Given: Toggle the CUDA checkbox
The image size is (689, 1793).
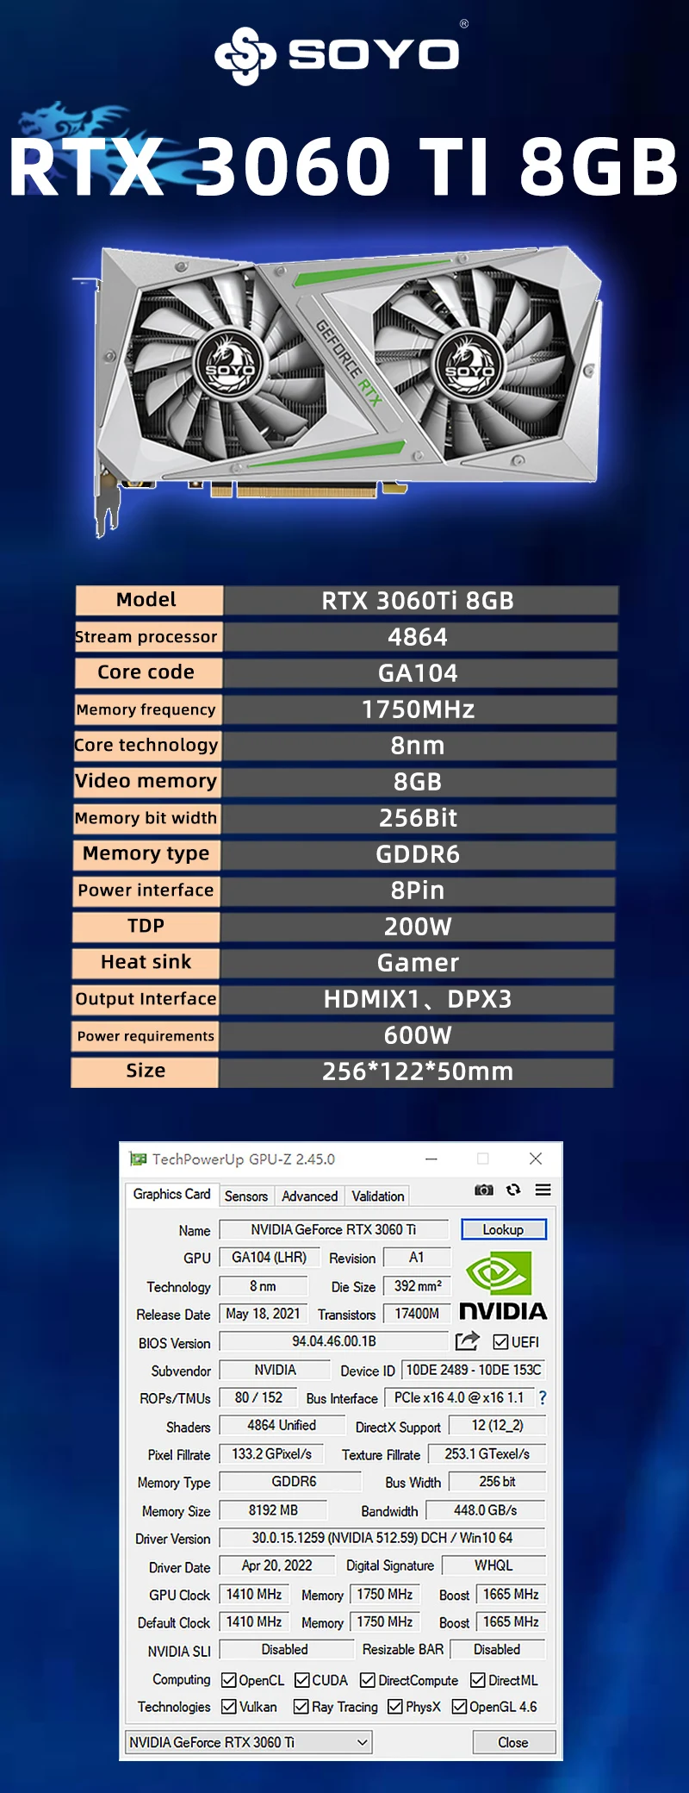Looking at the screenshot, I should click(x=302, y=1680).
